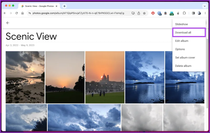
Task: Open the browser home page icon
Action: 23,13
